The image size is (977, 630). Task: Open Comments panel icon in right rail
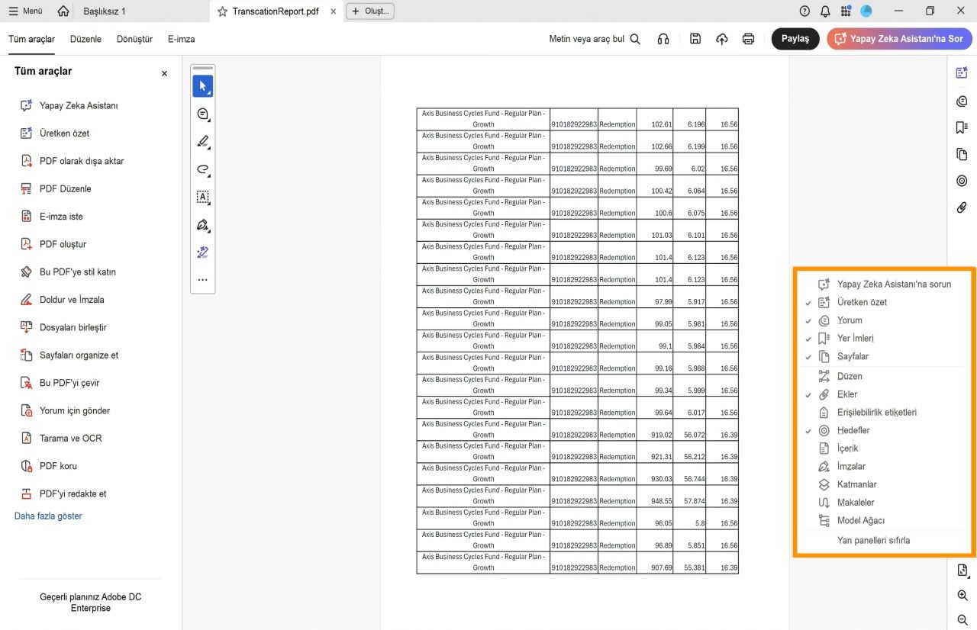(962, 101)
